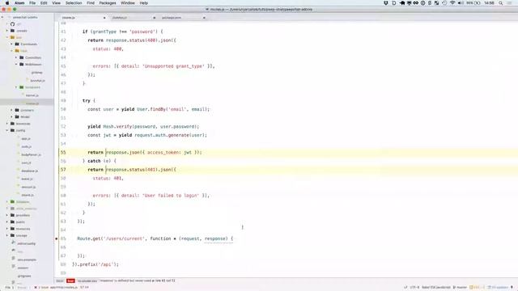Collapse the config folder arrow
The width and height of the screenshot is (518, 291).
[7, 130]
